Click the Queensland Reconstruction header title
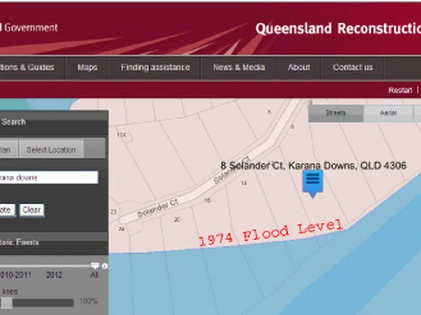Image resolution: width=421 pixels, height=315 pixels. (337, 28)
